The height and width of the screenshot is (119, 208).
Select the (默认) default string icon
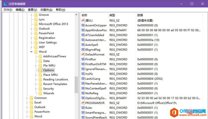pos(83,20)
